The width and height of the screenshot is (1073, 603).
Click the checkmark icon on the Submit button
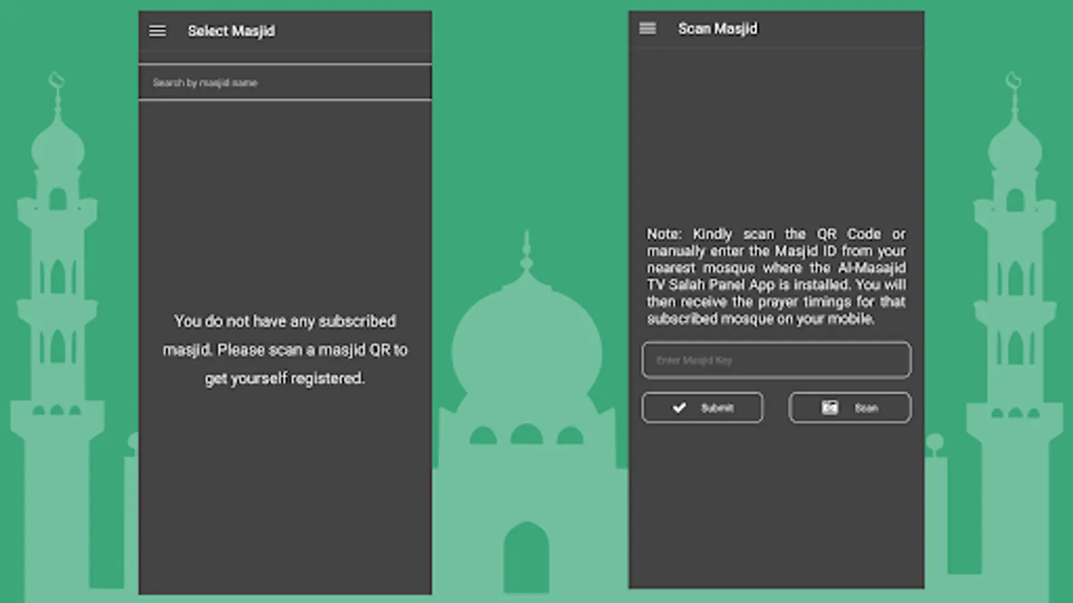click(x=679, y=407)
